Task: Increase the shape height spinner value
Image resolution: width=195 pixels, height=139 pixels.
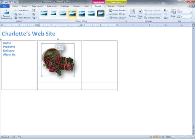Action: click(x=191, y=11)
